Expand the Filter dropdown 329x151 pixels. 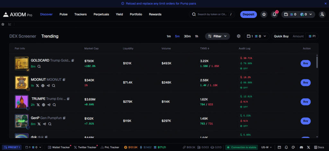tap(218, 36)
